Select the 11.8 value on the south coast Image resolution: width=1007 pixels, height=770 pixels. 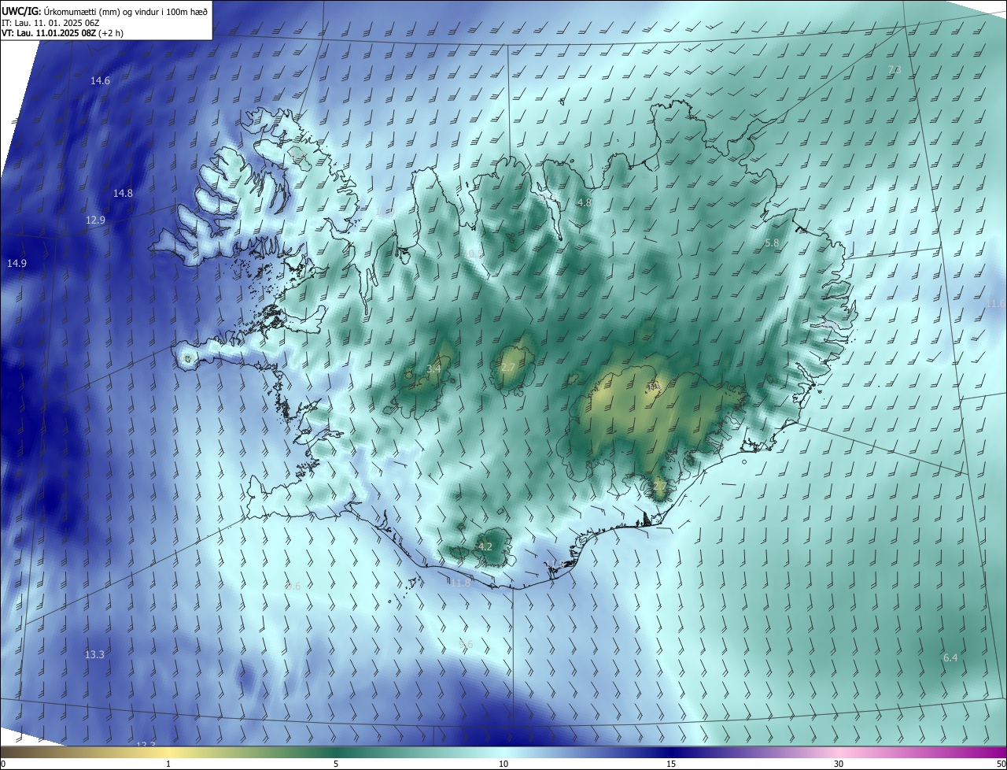pyautogui.click(x=460, y=583)
